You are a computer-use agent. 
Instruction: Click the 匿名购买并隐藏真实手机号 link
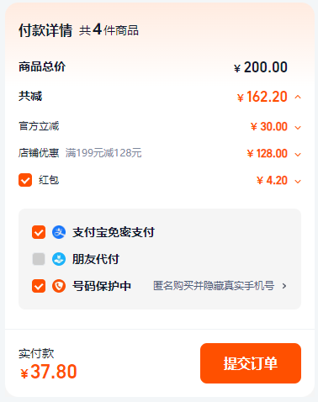point(214,286)
